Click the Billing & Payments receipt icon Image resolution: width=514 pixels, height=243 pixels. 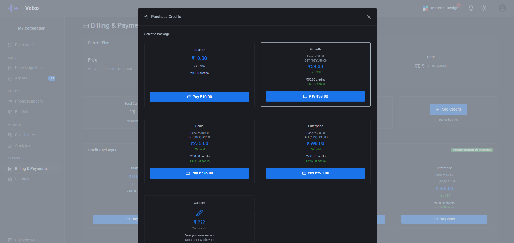click(10, 169)
